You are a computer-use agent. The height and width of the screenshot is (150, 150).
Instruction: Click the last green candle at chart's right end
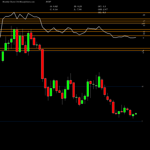coord(136,114)
